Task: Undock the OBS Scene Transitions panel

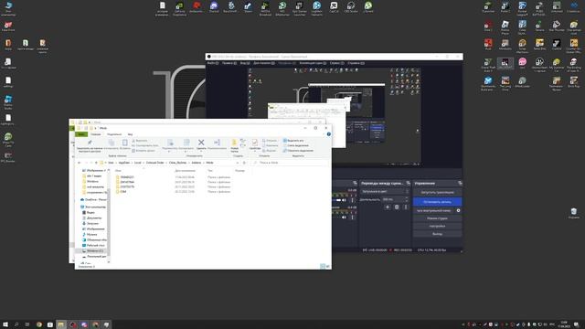Action: click(409, 183)
